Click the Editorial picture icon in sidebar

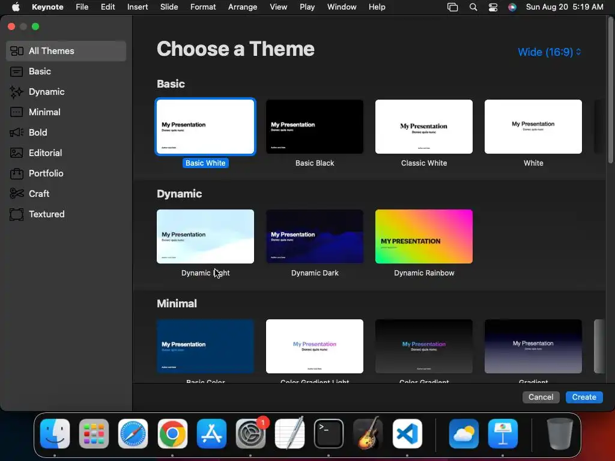16,153
